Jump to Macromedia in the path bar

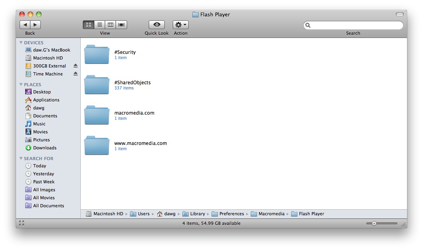[267, 214]
